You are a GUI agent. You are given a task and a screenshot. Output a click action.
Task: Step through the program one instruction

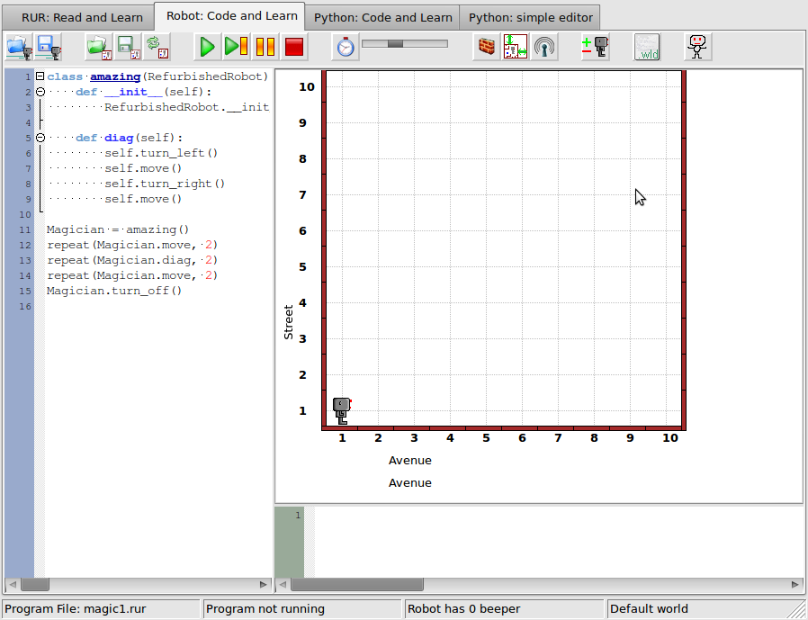pyautogui.click(x=236, y=47)
